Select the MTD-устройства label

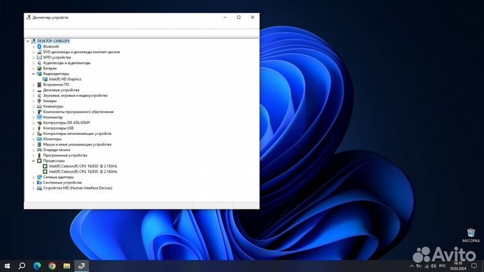56,58
